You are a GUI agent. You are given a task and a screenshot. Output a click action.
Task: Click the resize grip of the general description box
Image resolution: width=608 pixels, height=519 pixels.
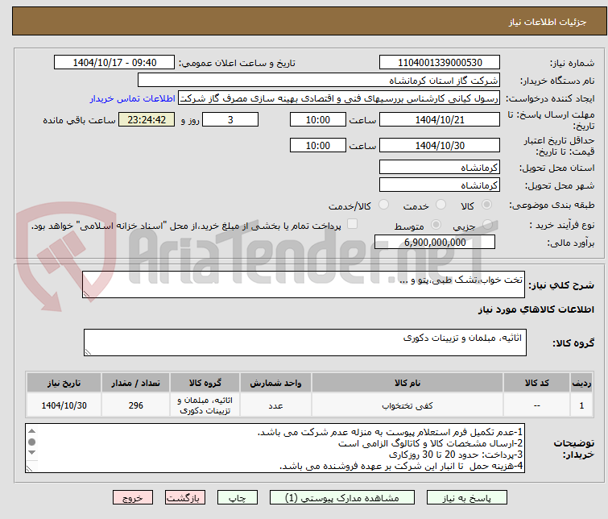pyautogui.click(x=86, y=294)
